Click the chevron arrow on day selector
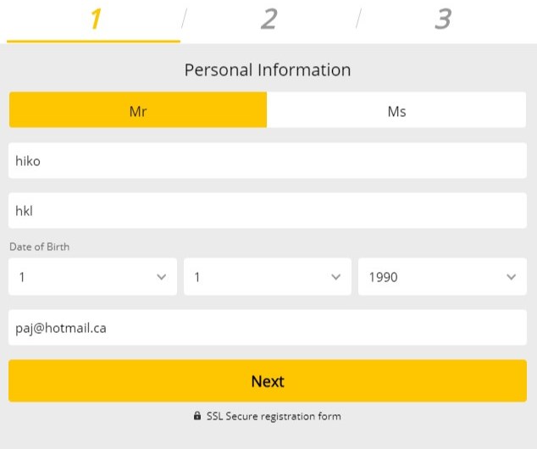 coord(161,277)
